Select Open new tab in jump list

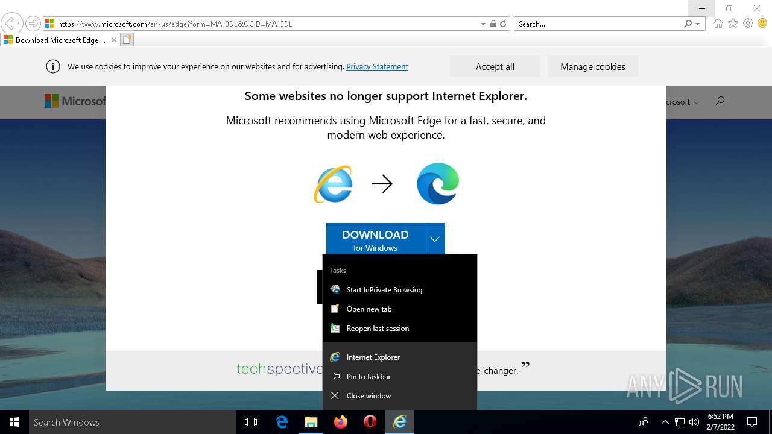point(400,309)
